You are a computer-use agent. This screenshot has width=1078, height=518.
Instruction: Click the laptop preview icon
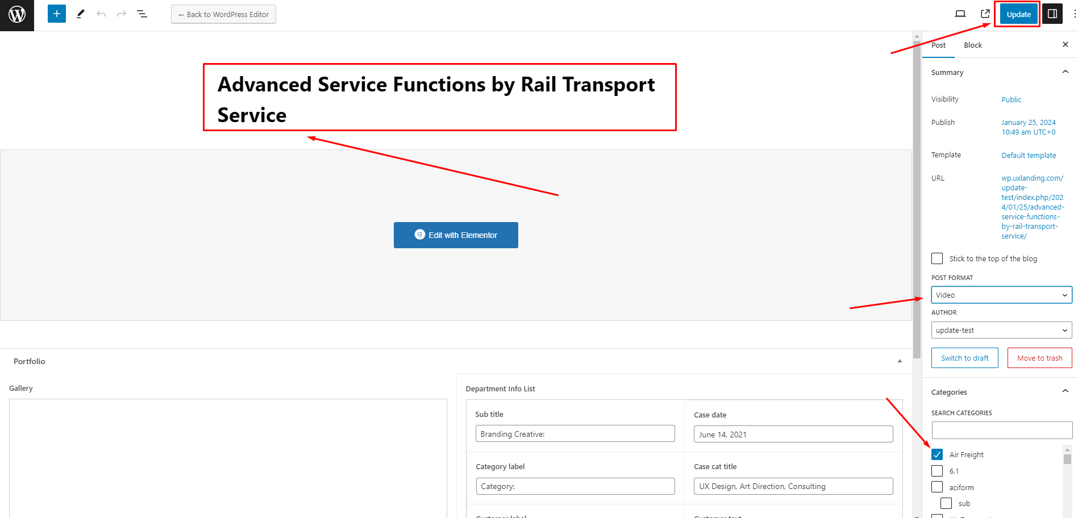[x=960, y=14]
